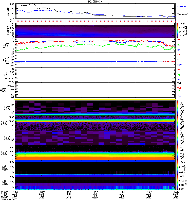
Task: Click the 0500 time tick label
Action: 95,198
